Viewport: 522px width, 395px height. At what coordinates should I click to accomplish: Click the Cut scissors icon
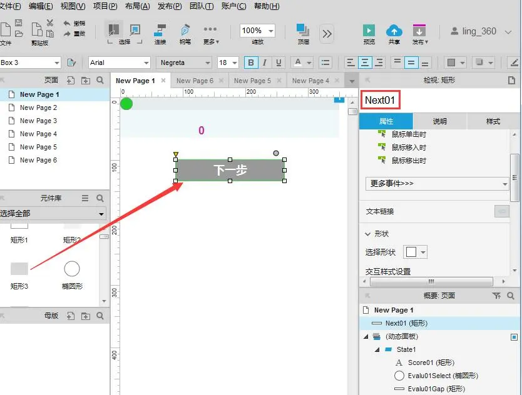pos(50,22)
